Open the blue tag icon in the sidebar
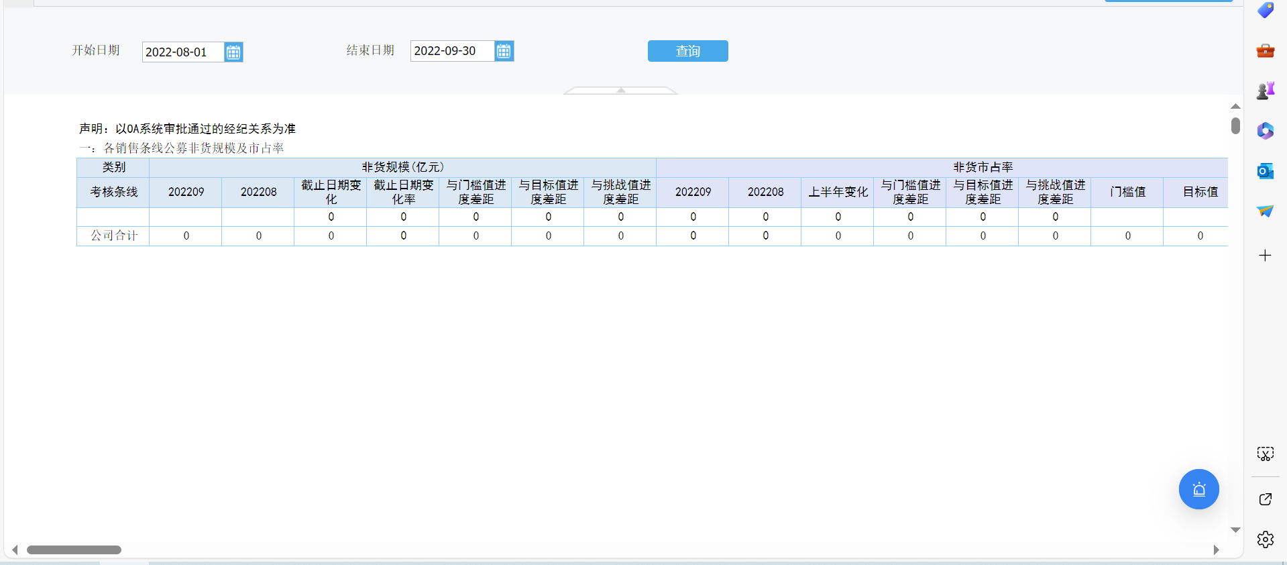Screen dimensions: 1287x565 click(x=1266, y=10)
